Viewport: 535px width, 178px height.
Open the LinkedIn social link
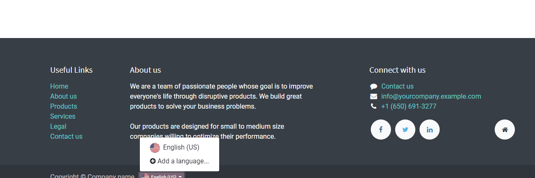click(430, 130)
